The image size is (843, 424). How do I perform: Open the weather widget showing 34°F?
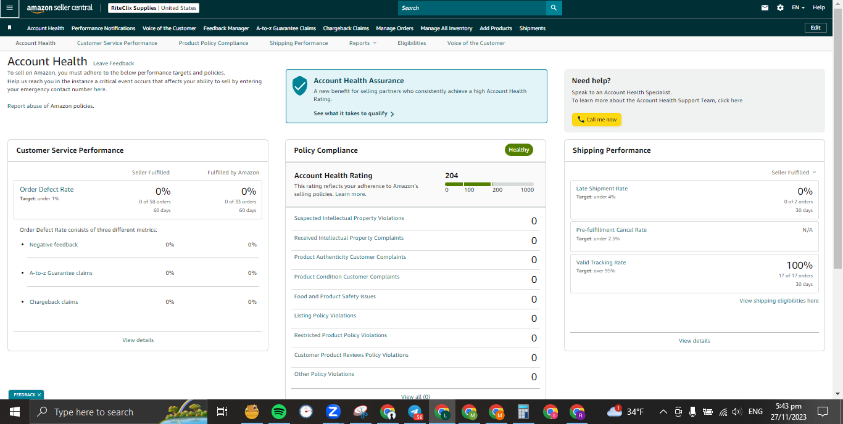(625, 412)
